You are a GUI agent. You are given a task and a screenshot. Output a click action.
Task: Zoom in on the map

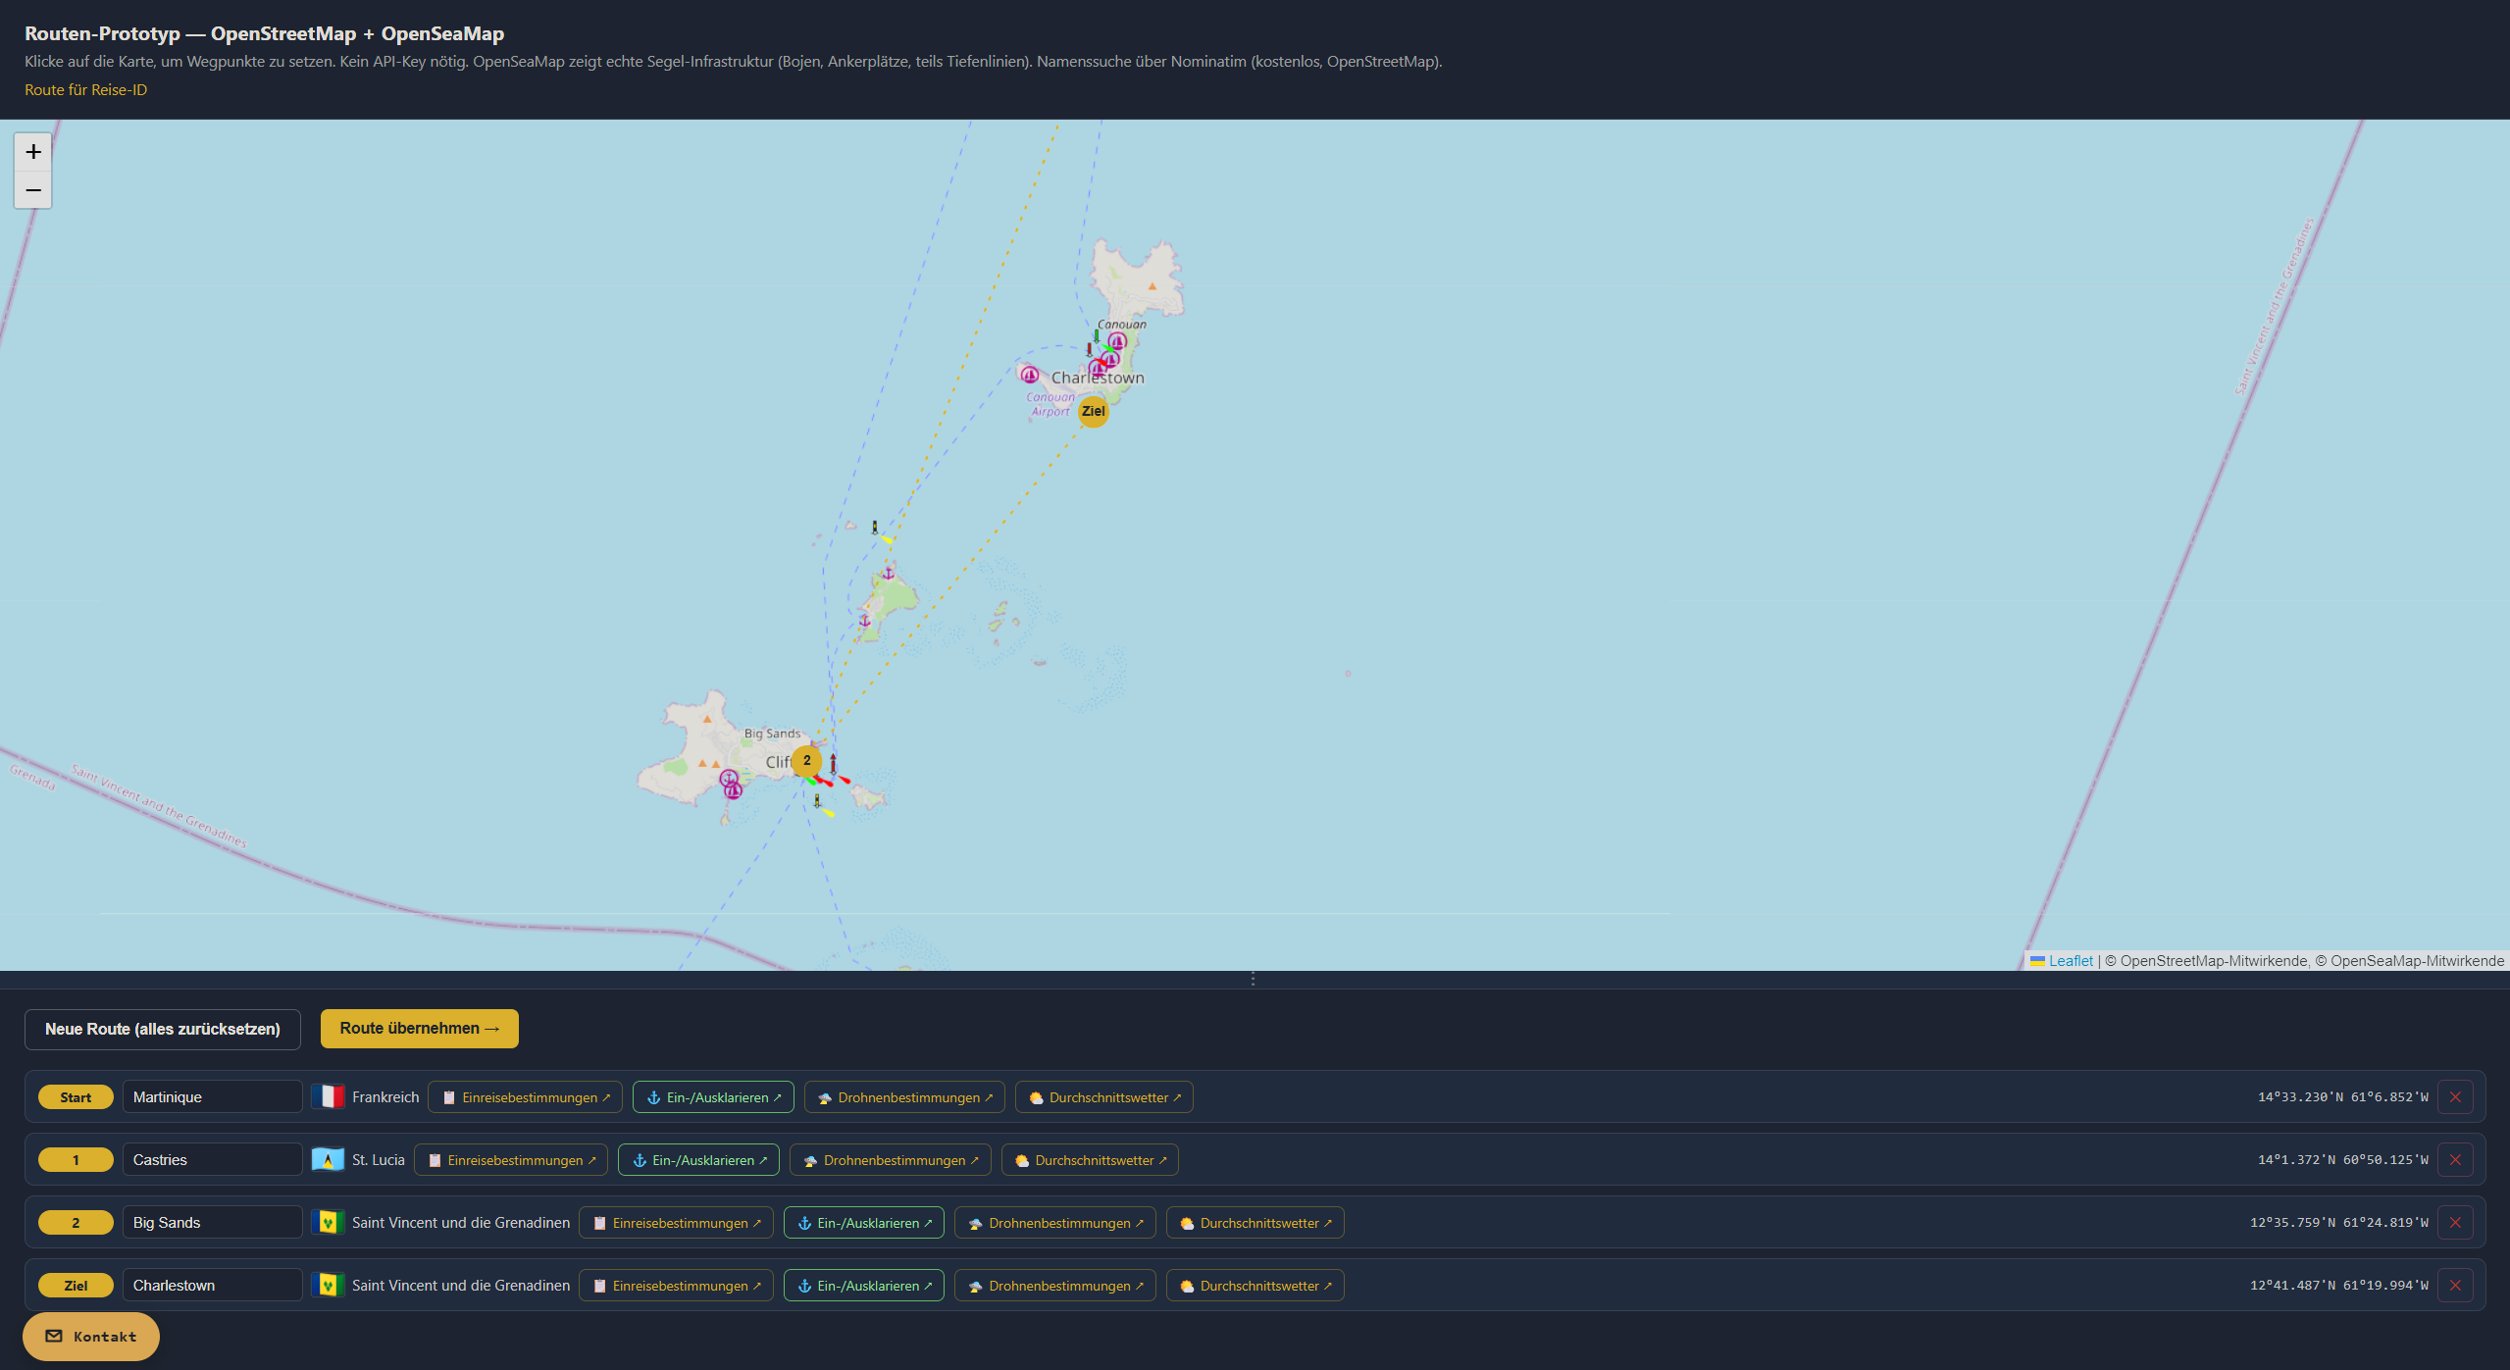[x=33, y=152]
